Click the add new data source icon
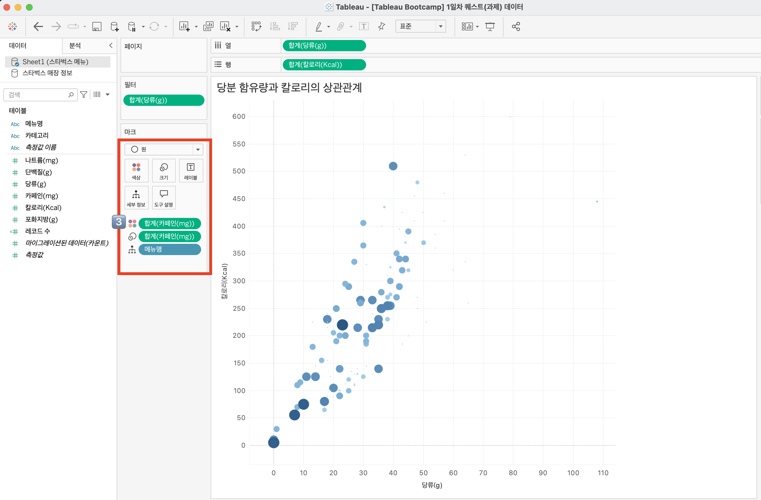Viewport: 761px width, 500px height. [114, 26]
